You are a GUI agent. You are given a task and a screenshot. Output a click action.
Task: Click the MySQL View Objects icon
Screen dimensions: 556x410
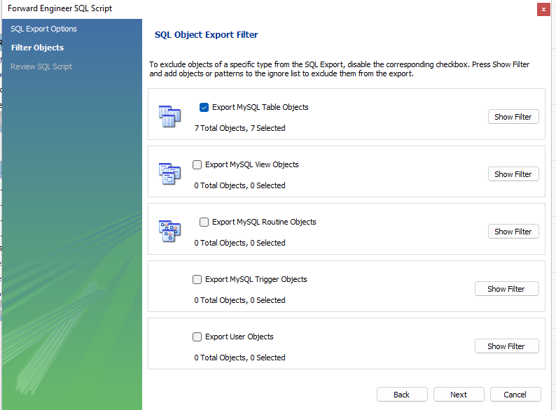click(170, 174)
